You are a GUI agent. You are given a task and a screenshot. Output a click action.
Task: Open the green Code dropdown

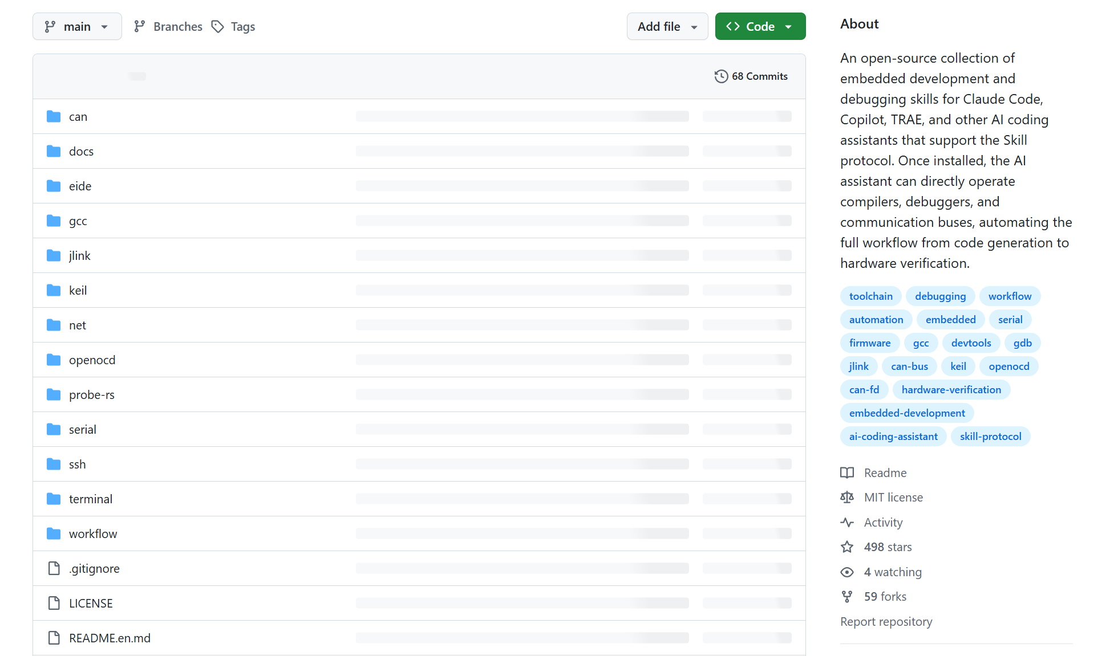click(x=760, y=26)
